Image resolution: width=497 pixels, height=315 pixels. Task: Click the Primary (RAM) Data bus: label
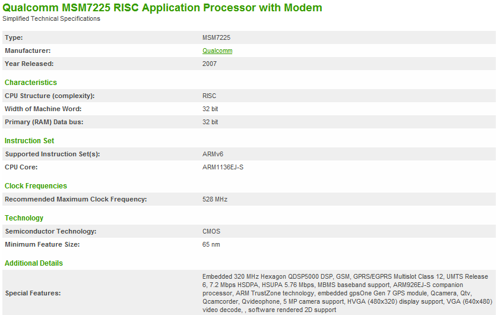tap(44, 122)
